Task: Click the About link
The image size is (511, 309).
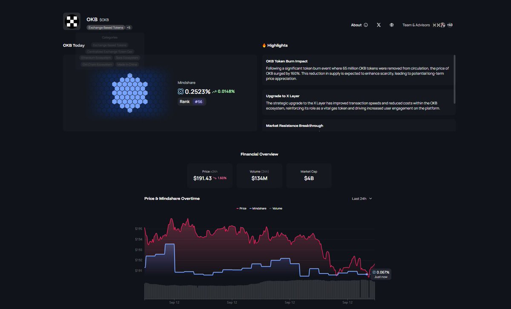Action: click(x=356, y=25)
